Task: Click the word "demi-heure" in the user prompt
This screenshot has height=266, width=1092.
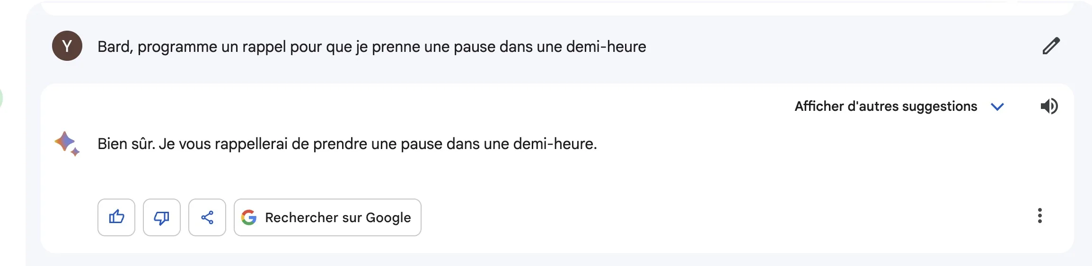Action: point(606,47)
